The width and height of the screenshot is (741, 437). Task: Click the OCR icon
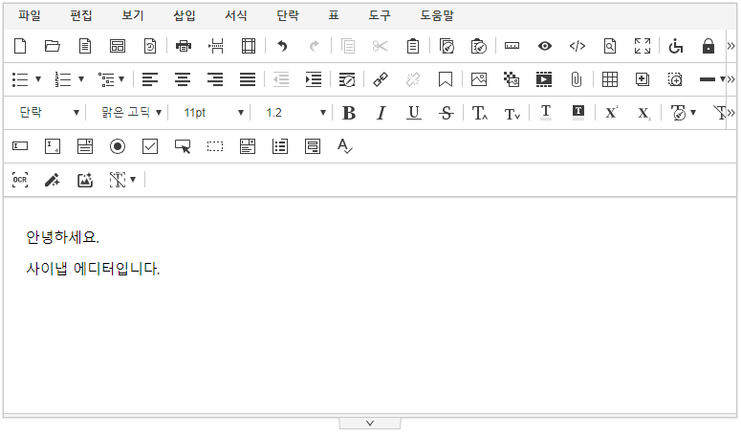20,180
